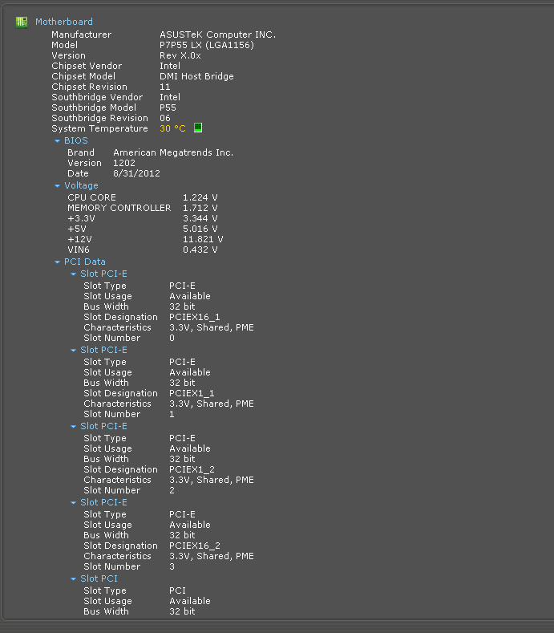Select the Slot Number '3' value
The width and height of the screenshot is (554, 633).
[172, 566]
